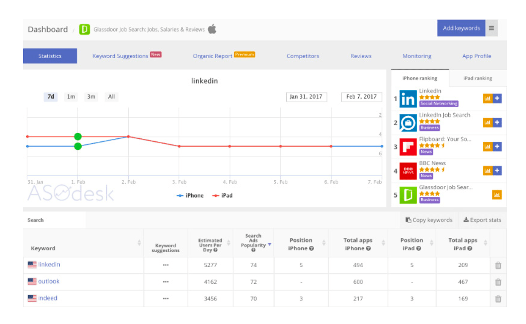This screenshot has height=324, width=526.
Task: Open the indeed keyword link
Action: click(48, 299)
